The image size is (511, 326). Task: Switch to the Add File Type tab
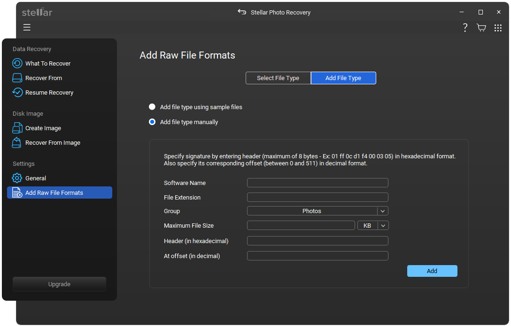pyautogui.click(x=343, y=78)
